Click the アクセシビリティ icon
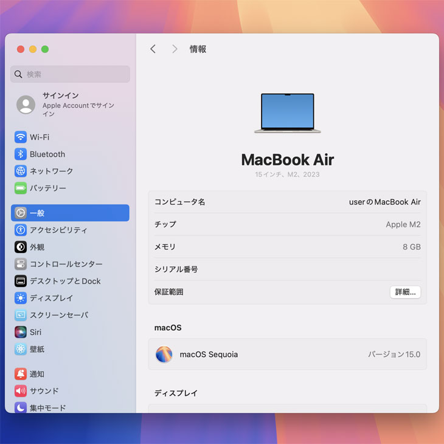The height and width of the screenshot is (444, 444). (21, 230)
